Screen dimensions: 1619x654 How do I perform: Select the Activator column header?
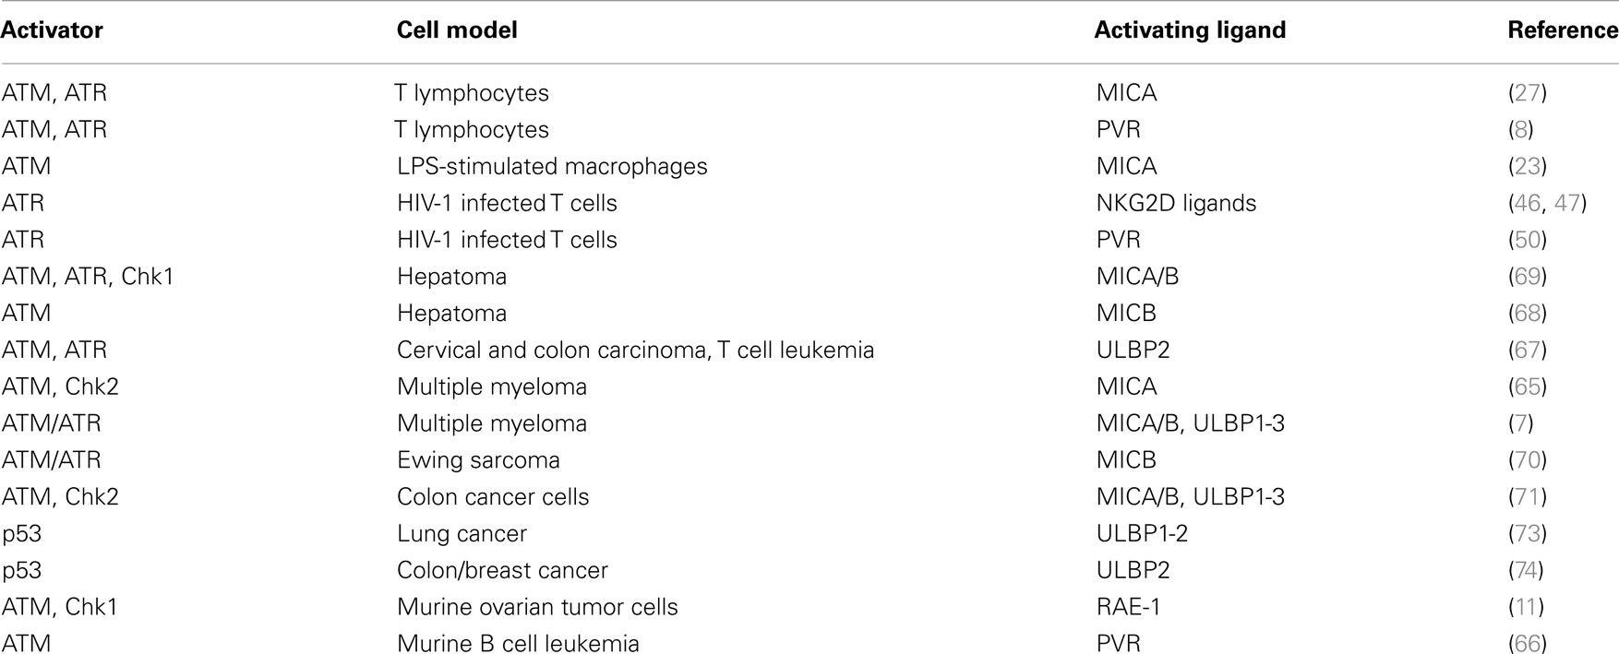coord(52,30)
